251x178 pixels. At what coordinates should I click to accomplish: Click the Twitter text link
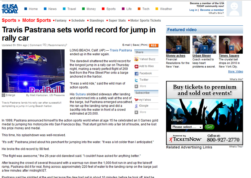coord(144,80)
